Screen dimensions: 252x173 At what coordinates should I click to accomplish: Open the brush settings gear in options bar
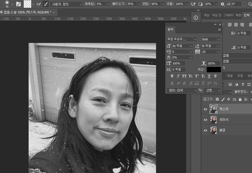[222, 4]
